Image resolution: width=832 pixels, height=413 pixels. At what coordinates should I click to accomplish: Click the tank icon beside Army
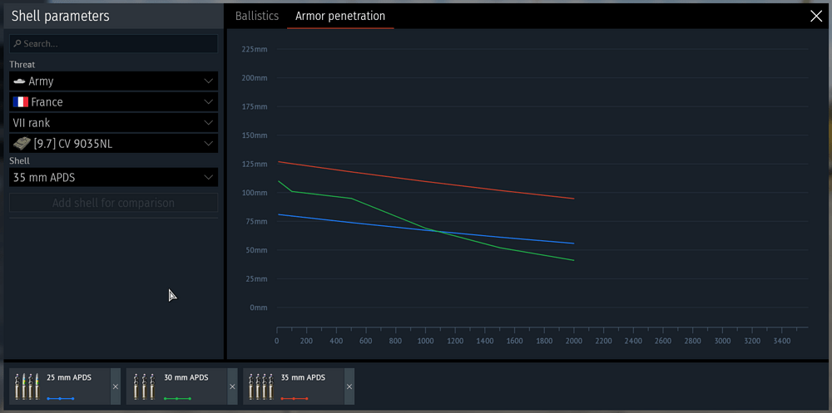(20, 81)
